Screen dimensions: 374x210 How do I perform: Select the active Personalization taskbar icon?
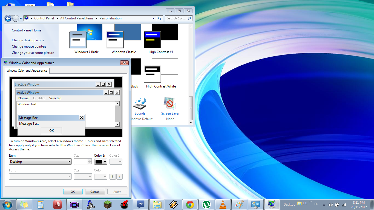272,204
